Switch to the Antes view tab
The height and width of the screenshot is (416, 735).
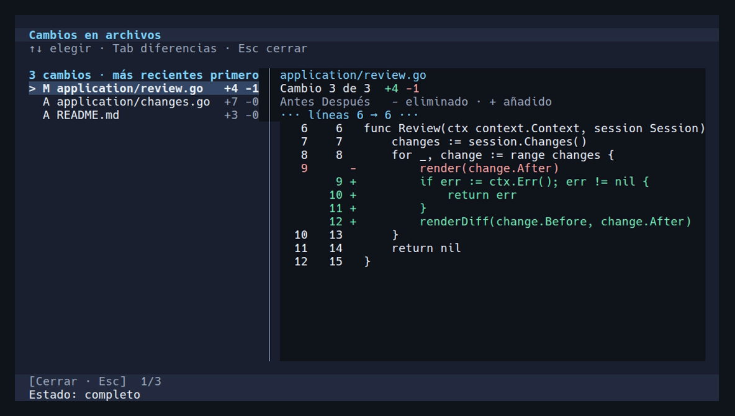297,102
